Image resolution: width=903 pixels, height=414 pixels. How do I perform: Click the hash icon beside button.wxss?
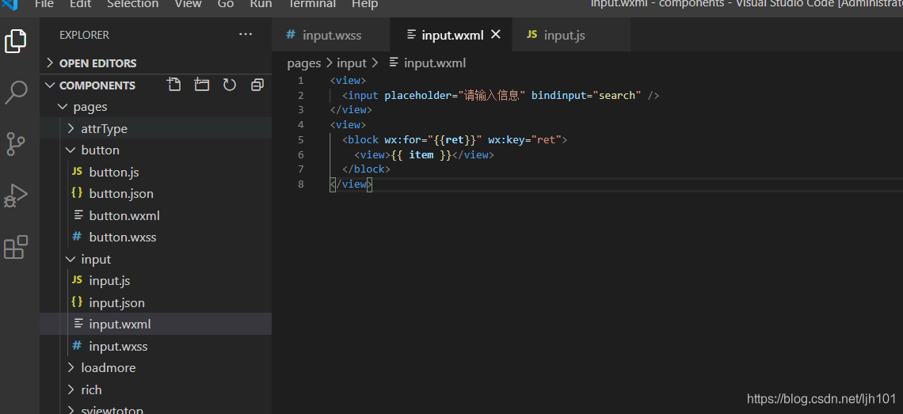coord(77,237)
